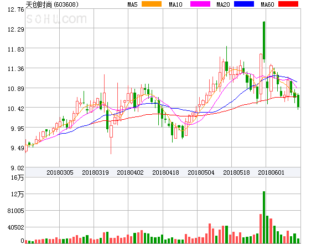
Task: Click the 9.49 price axis label
Action: click(17, 148)
